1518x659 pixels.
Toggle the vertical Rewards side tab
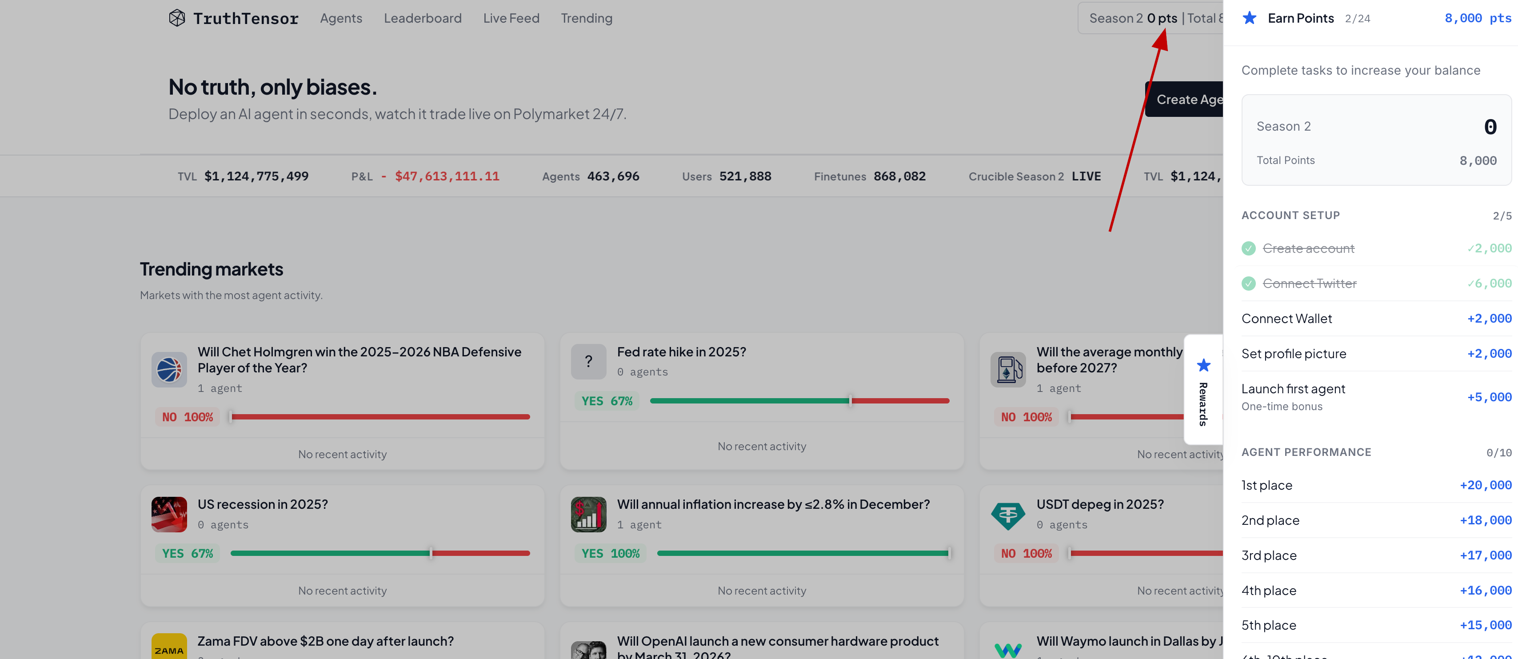tap(1203, 390)
